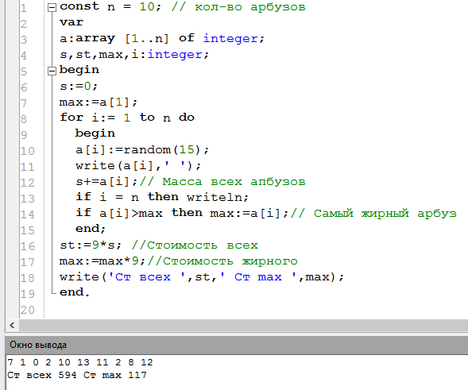This screenshot has width=468, height=390.
Task: Click the left arrow of the horizontal scrollbar
Action: tap(12, 325)
